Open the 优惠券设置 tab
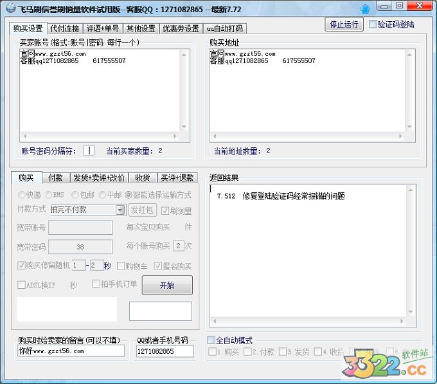The image size is (437, 384). (x=181, y=28)
